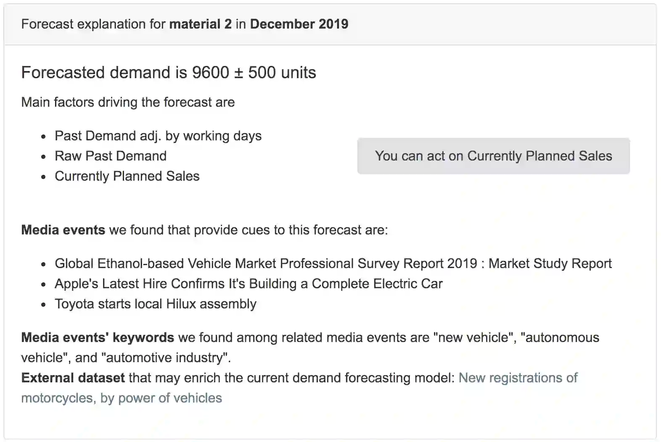Click the bold 'External dataset' label
This screenshot has width=661, height=442.
pyautogui.click(x=73, y=378)
